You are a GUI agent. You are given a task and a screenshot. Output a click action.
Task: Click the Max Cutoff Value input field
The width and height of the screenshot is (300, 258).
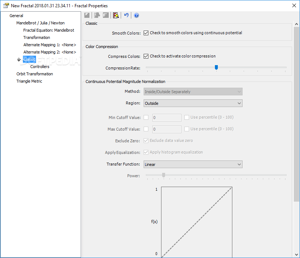[167, 130]
